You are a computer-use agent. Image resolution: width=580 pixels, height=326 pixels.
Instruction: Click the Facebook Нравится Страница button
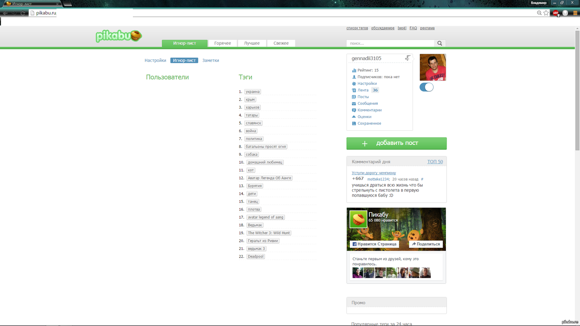point(374,244)
